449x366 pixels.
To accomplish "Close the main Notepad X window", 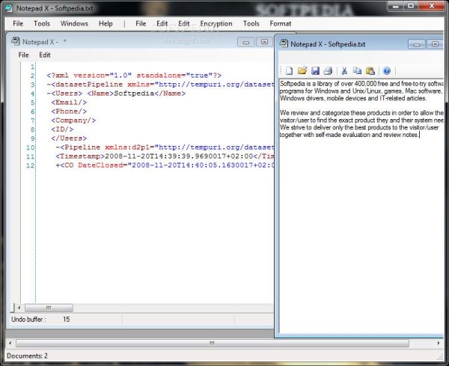I will (431, 6).
